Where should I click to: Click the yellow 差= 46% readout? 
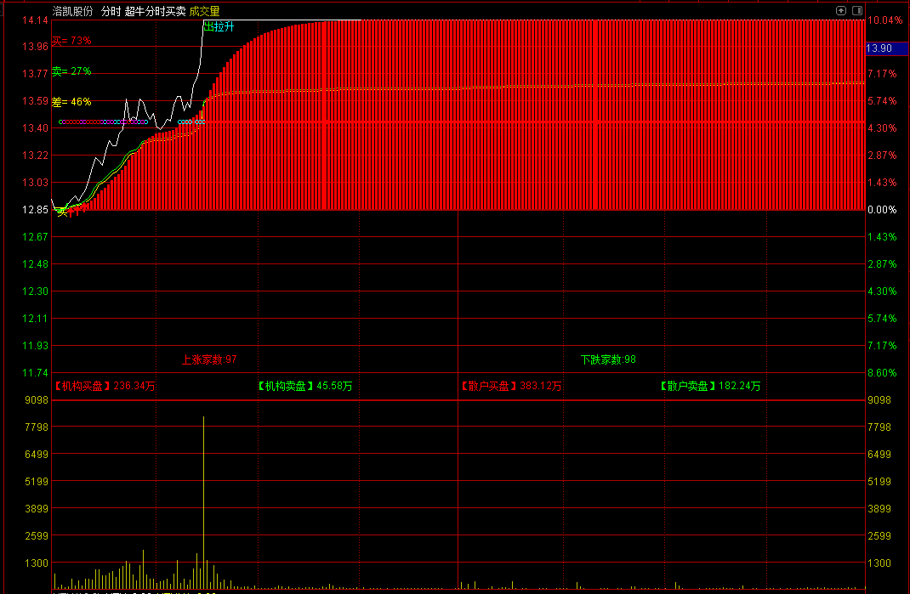[71, 102]
